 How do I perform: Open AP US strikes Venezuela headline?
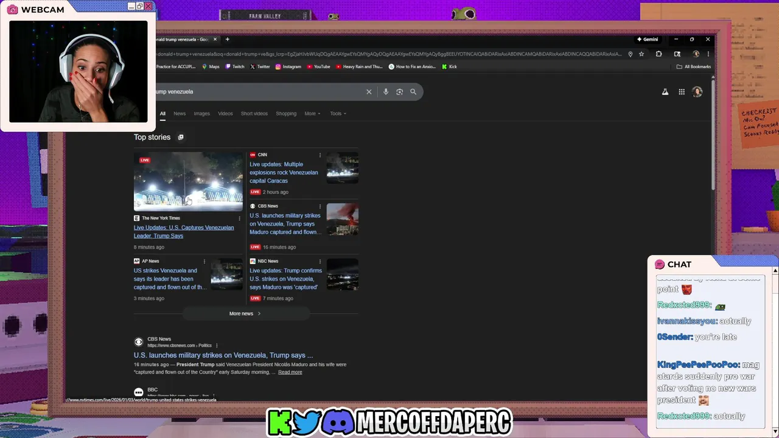pos(169,279)
